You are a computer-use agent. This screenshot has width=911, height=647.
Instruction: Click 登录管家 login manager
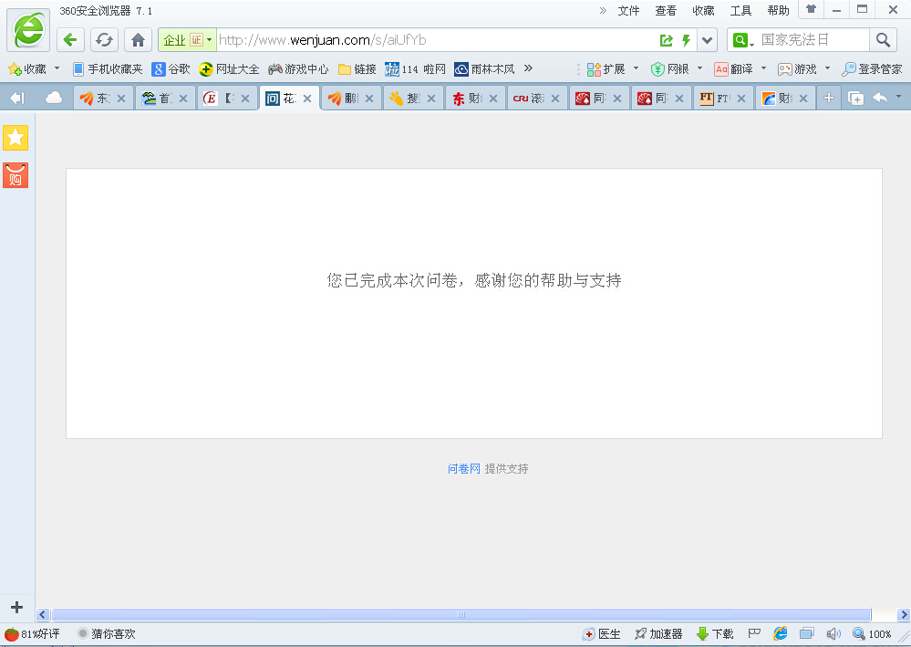coord(872,69)
